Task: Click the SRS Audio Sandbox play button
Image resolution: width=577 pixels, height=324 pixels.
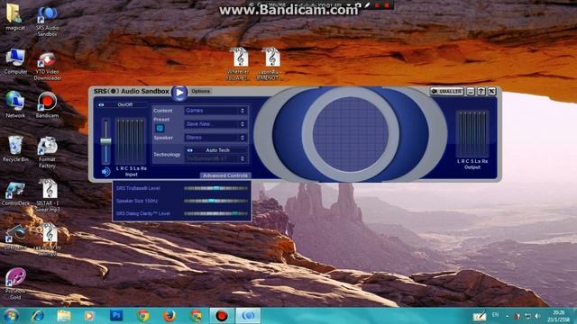Action: click(179, 93)
